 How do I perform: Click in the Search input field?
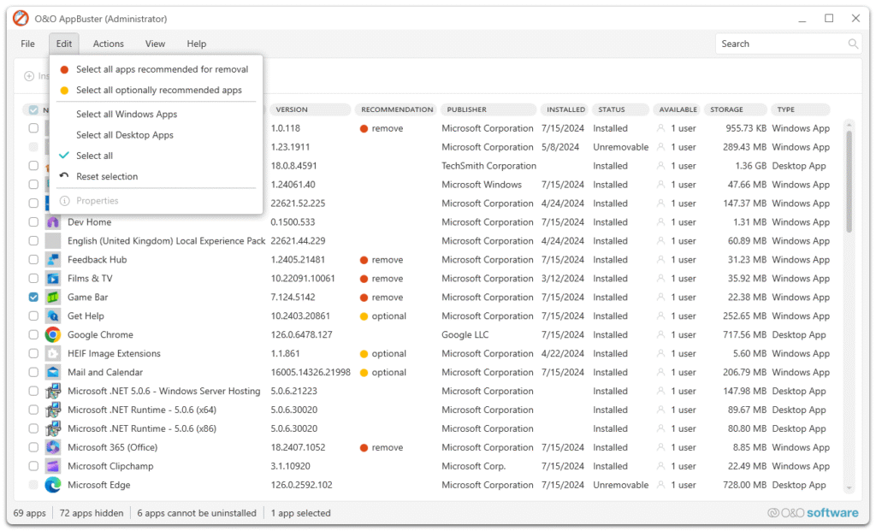pos(780,44)
